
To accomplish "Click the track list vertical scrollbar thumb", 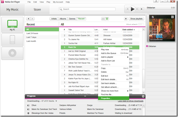I will tap(144, 78).
